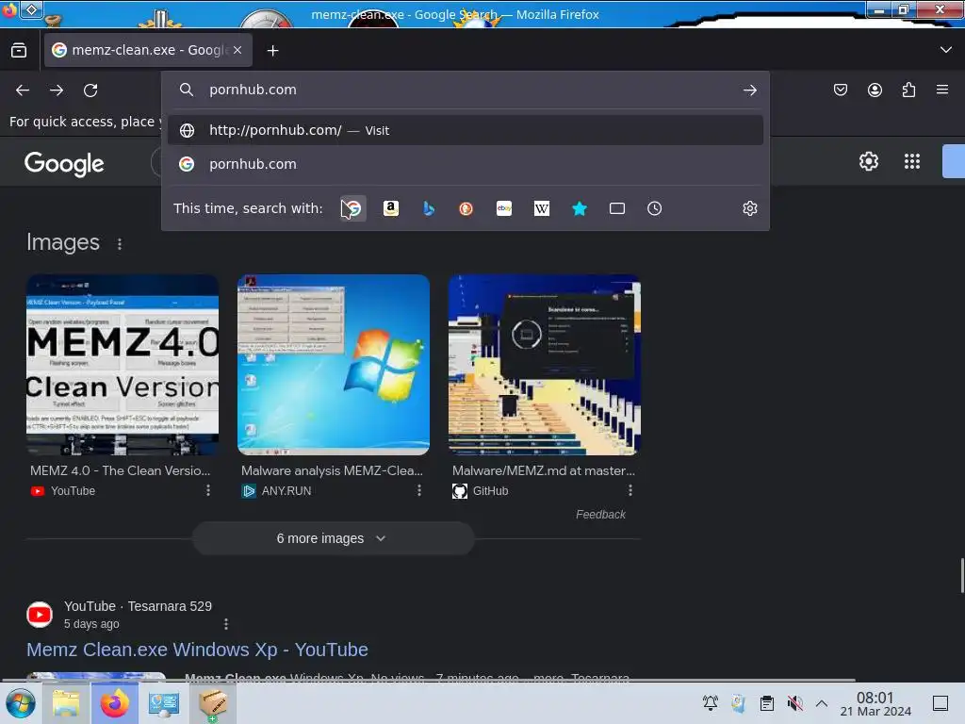Open options for GitHub image result

coord(630,490)
